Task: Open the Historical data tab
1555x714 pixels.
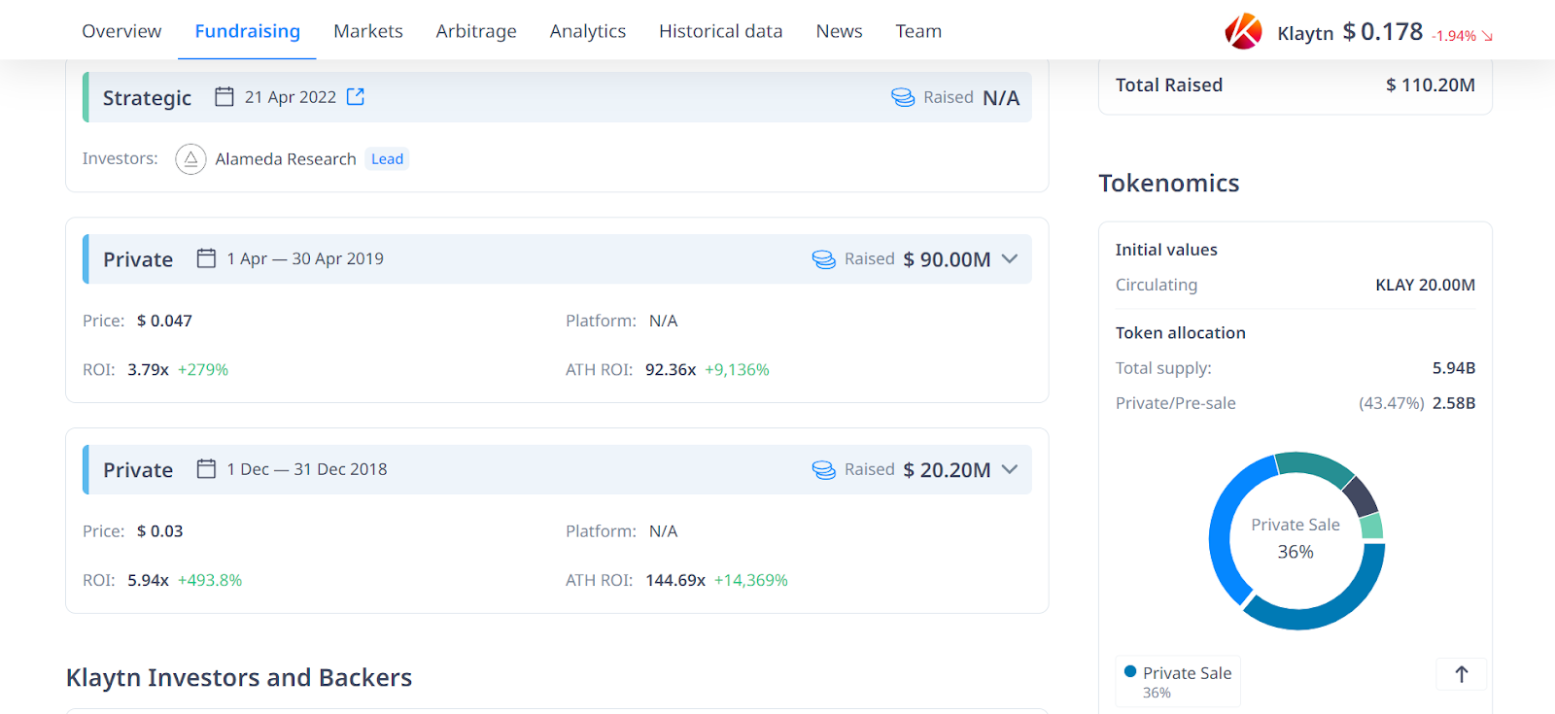Action: [720, 31]
